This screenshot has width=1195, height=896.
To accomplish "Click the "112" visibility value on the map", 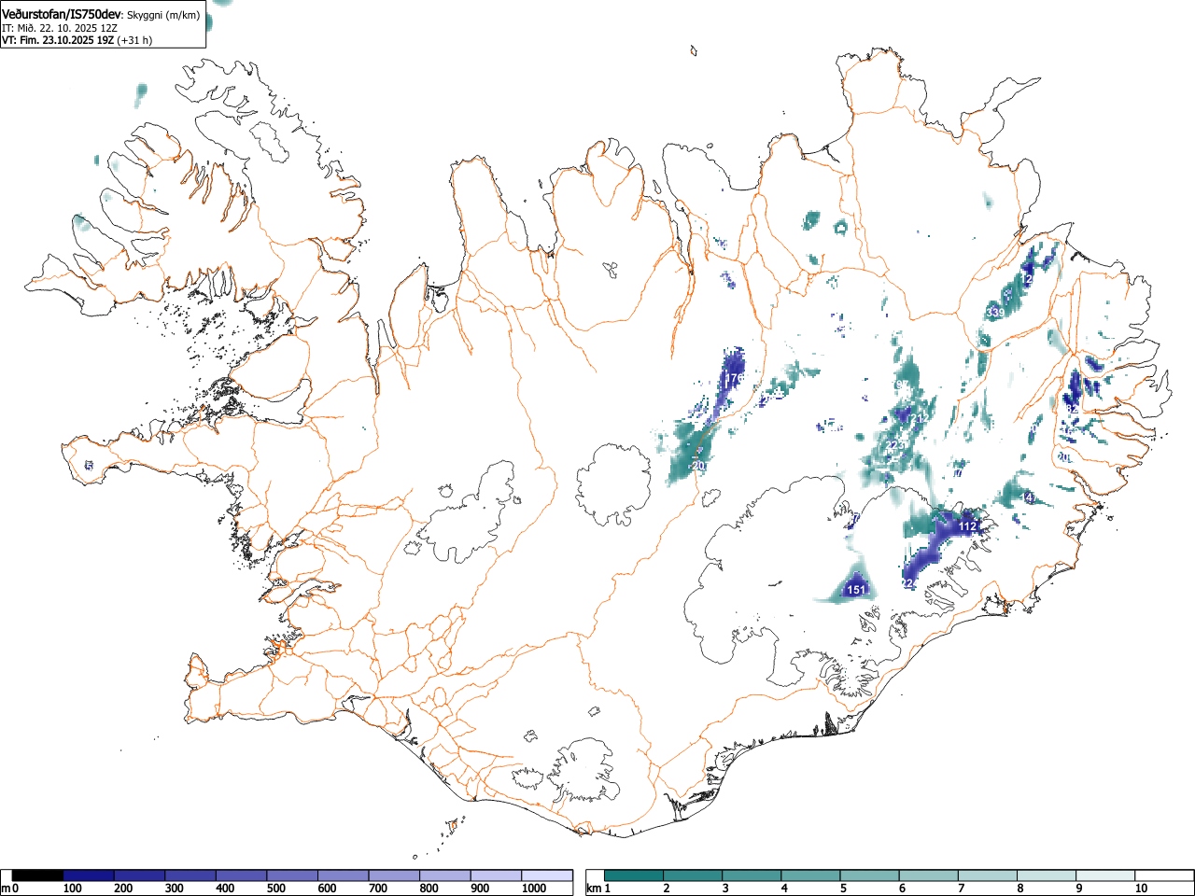I will tap(967, 526).
